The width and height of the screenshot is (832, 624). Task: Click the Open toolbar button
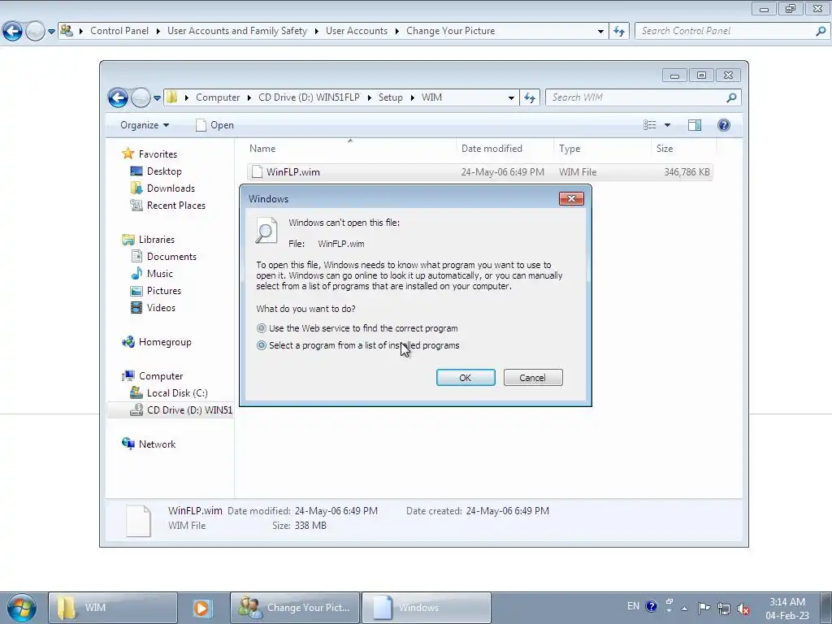[x=214, y=125]
